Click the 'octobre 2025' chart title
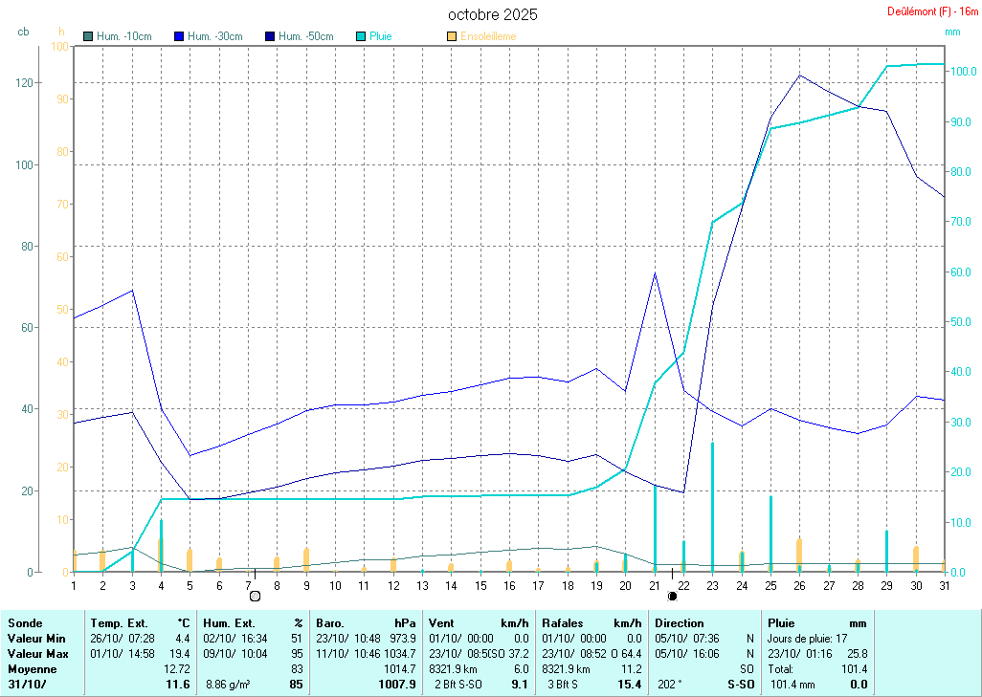The height and width of the screenshot is (697, 982). click(x=492, y=14)
